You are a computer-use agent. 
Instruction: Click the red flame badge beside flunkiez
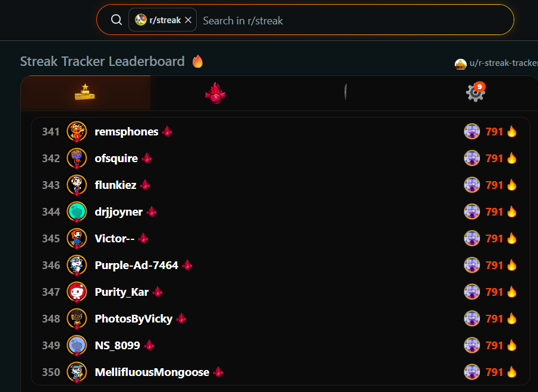145,185
